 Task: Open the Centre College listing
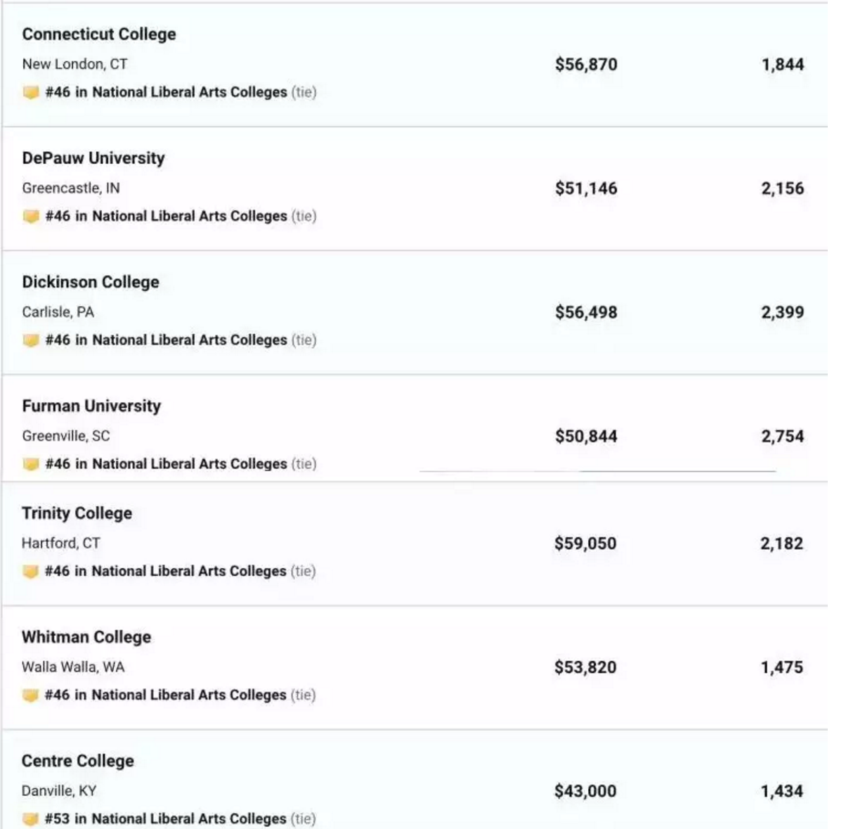[x=78, y=761]
